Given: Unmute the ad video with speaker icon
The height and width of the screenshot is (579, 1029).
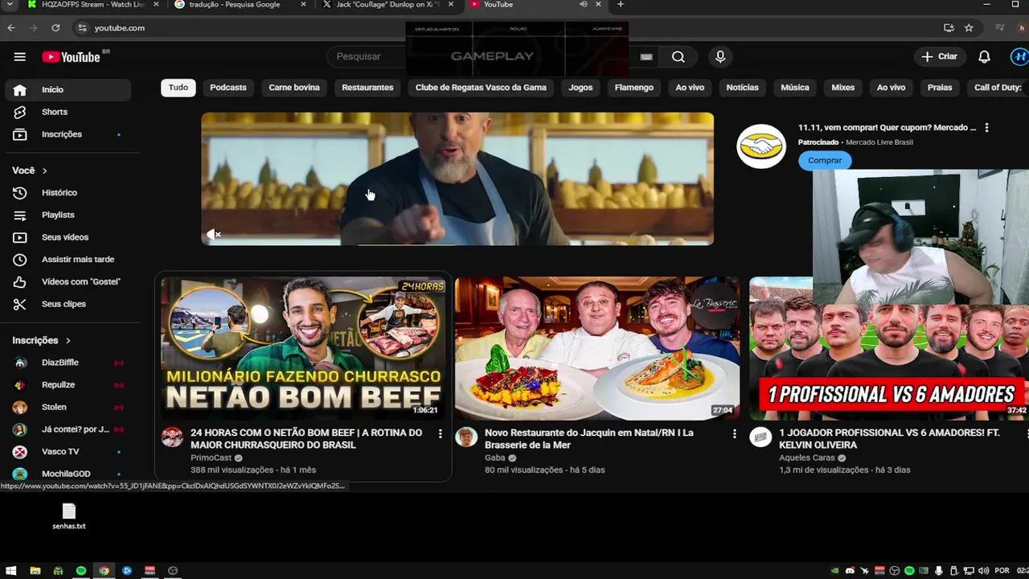Looking at the screenshot, I should click(x=214, y=234).
